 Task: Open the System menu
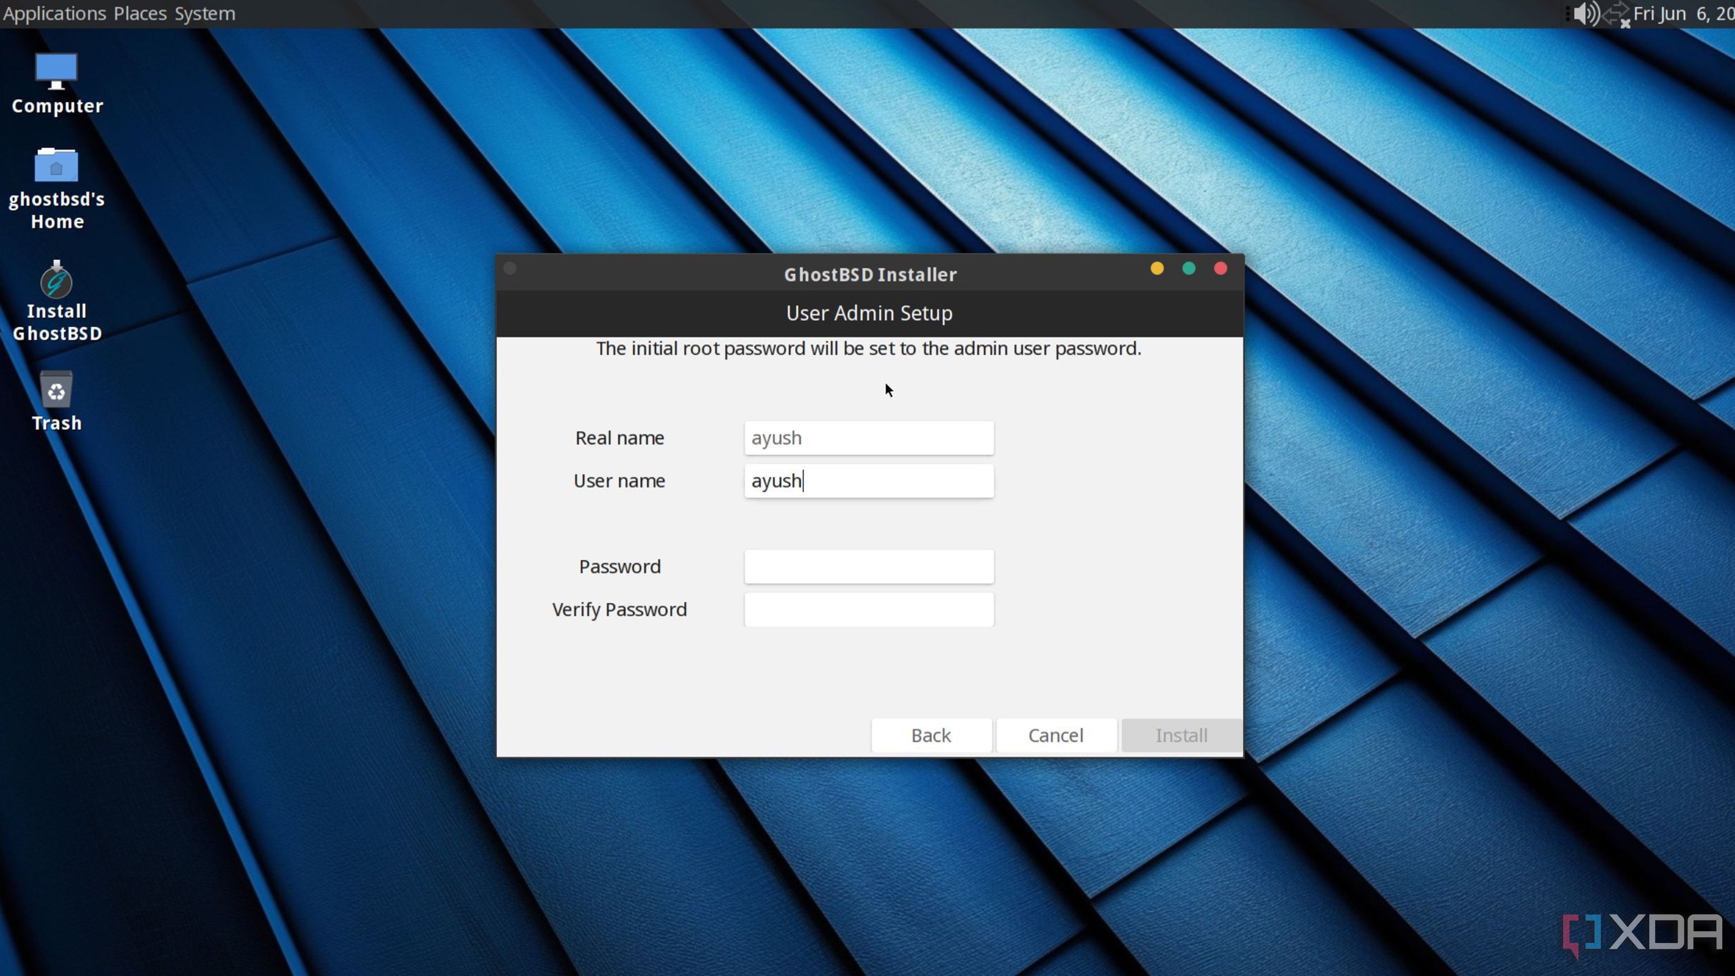pyautogui.click(x=205, y=14)
